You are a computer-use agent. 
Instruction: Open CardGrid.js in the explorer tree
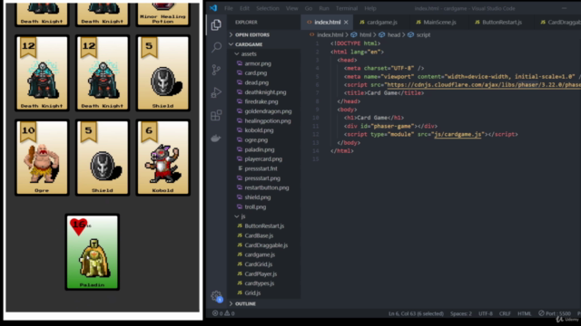tap(258, 264)
